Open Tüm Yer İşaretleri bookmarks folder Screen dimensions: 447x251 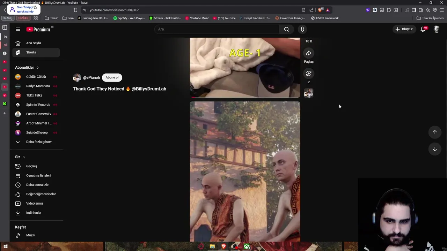click(x=430, y=18)
